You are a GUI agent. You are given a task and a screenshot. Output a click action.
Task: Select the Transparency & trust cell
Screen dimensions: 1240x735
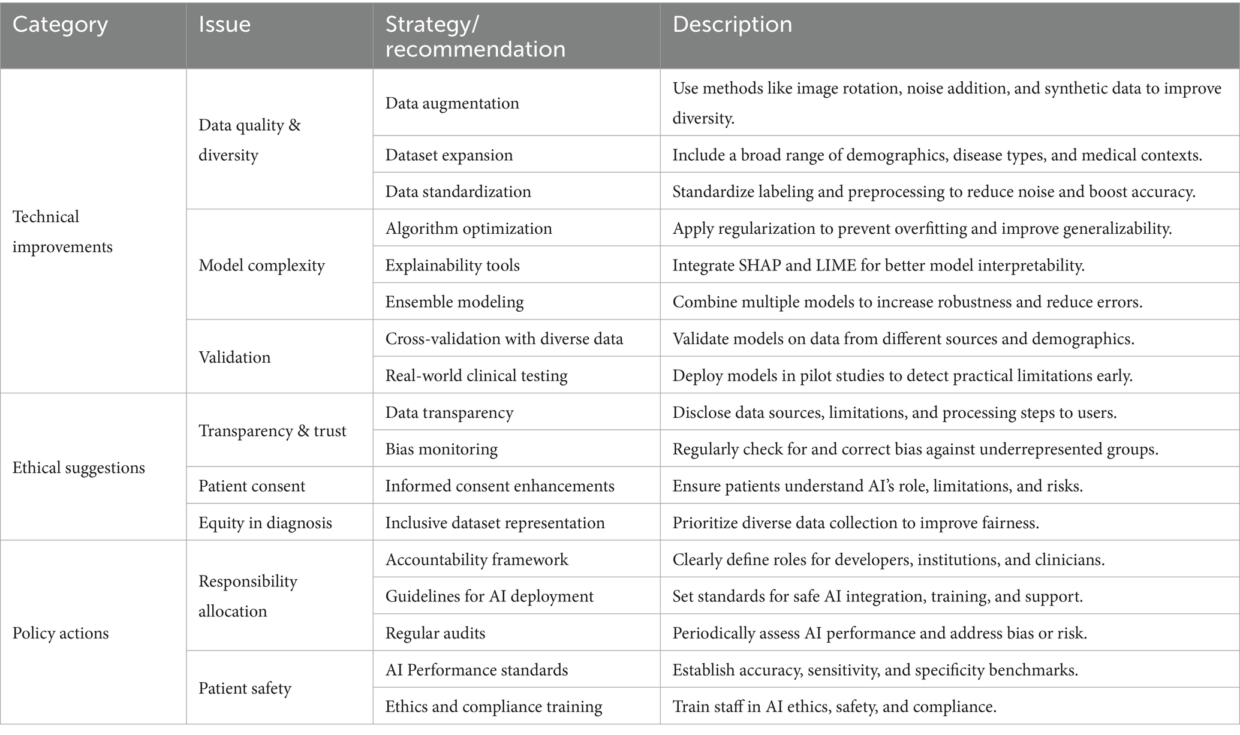272,430
